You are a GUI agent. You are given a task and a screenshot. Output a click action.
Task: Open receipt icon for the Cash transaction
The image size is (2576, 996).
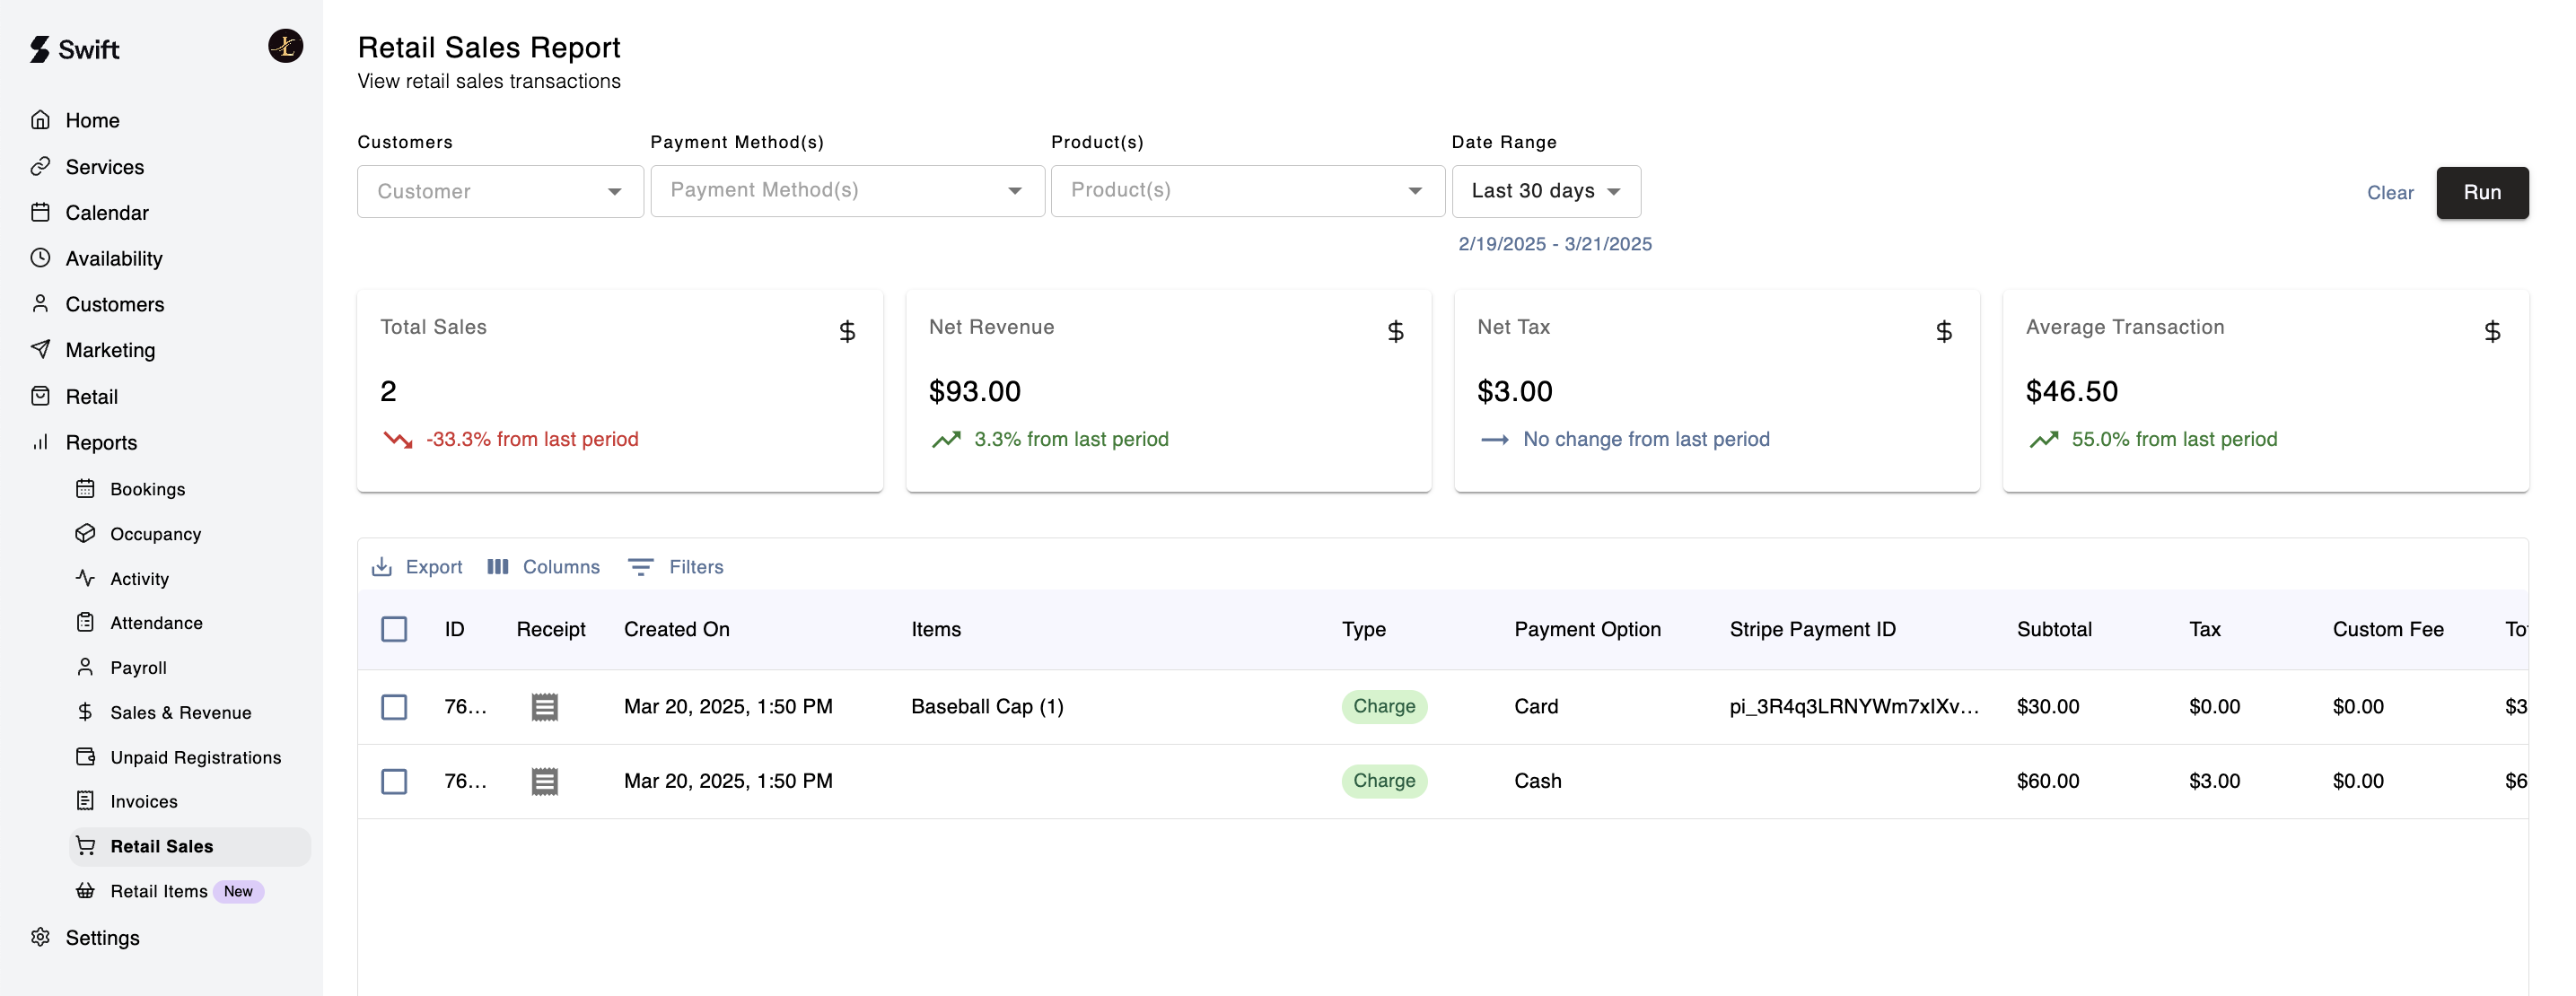point(544,781)
